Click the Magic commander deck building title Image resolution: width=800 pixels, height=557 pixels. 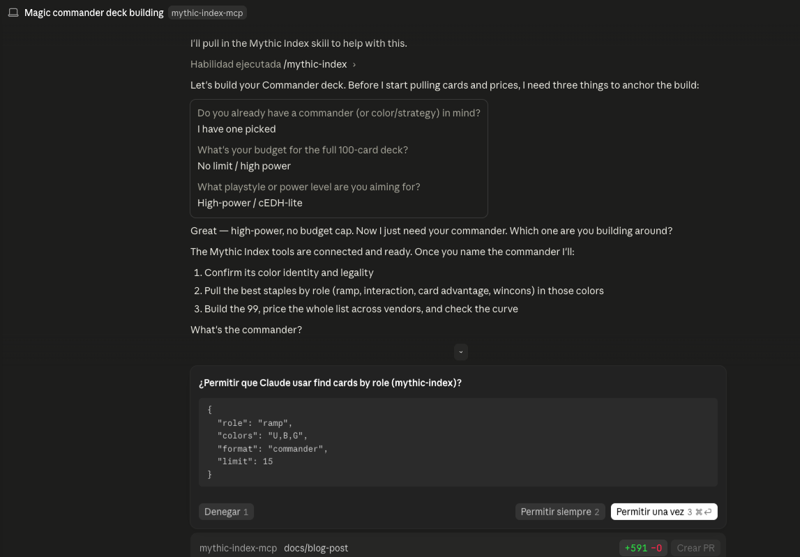pos(94,13)
